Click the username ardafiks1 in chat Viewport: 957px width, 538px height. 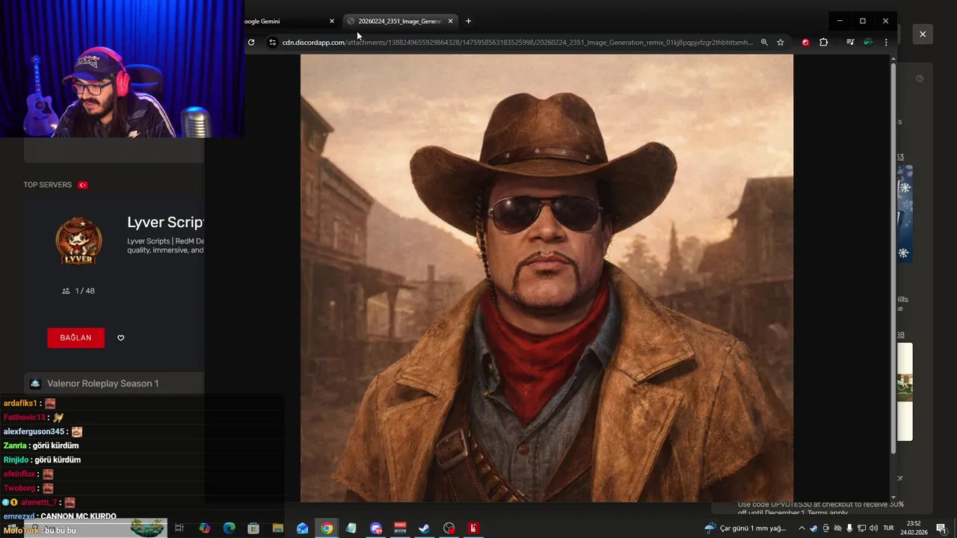click(x=20, y=403)
